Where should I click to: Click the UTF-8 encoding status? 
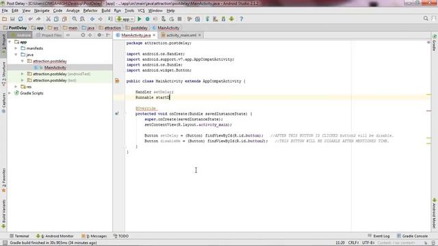pos(368,243)
